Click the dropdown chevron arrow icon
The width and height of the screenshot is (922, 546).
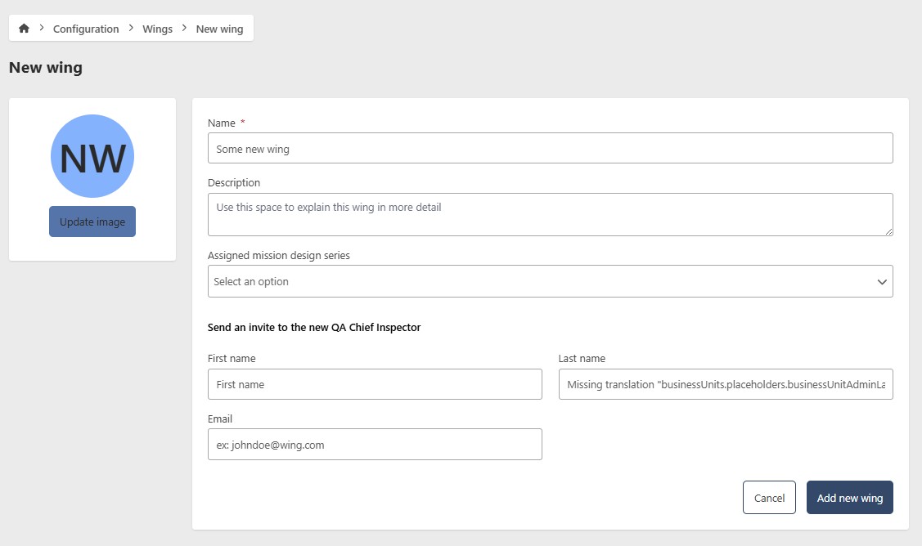coord(881,281)
